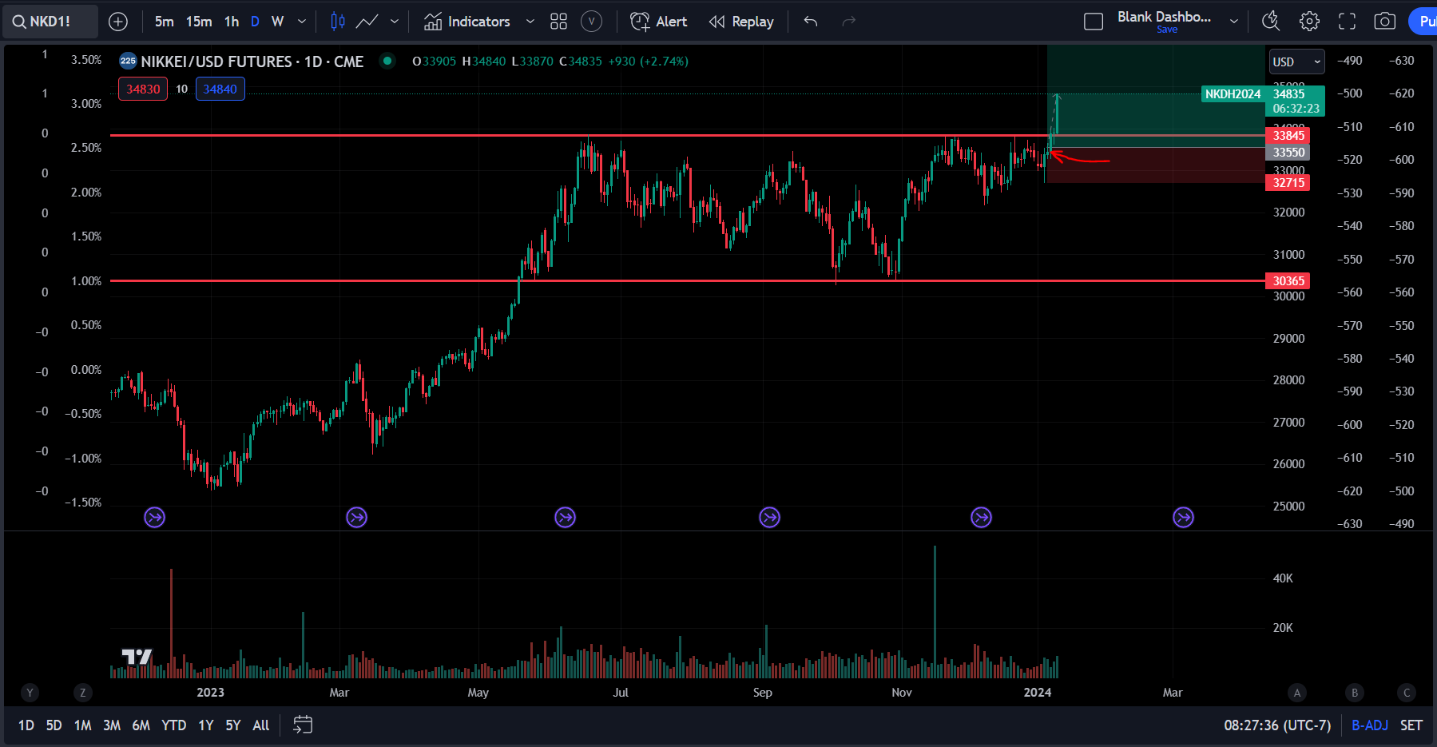This screenshot has height=747, width=1437.
Task: Click the 33550 entry price label
Action: [1288, 153]
